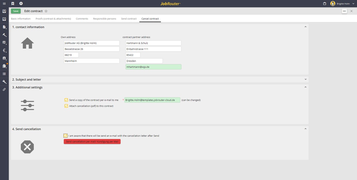
Task: Toggle the I am aware confirmation checkbox
Action: (x=66, y=136)
